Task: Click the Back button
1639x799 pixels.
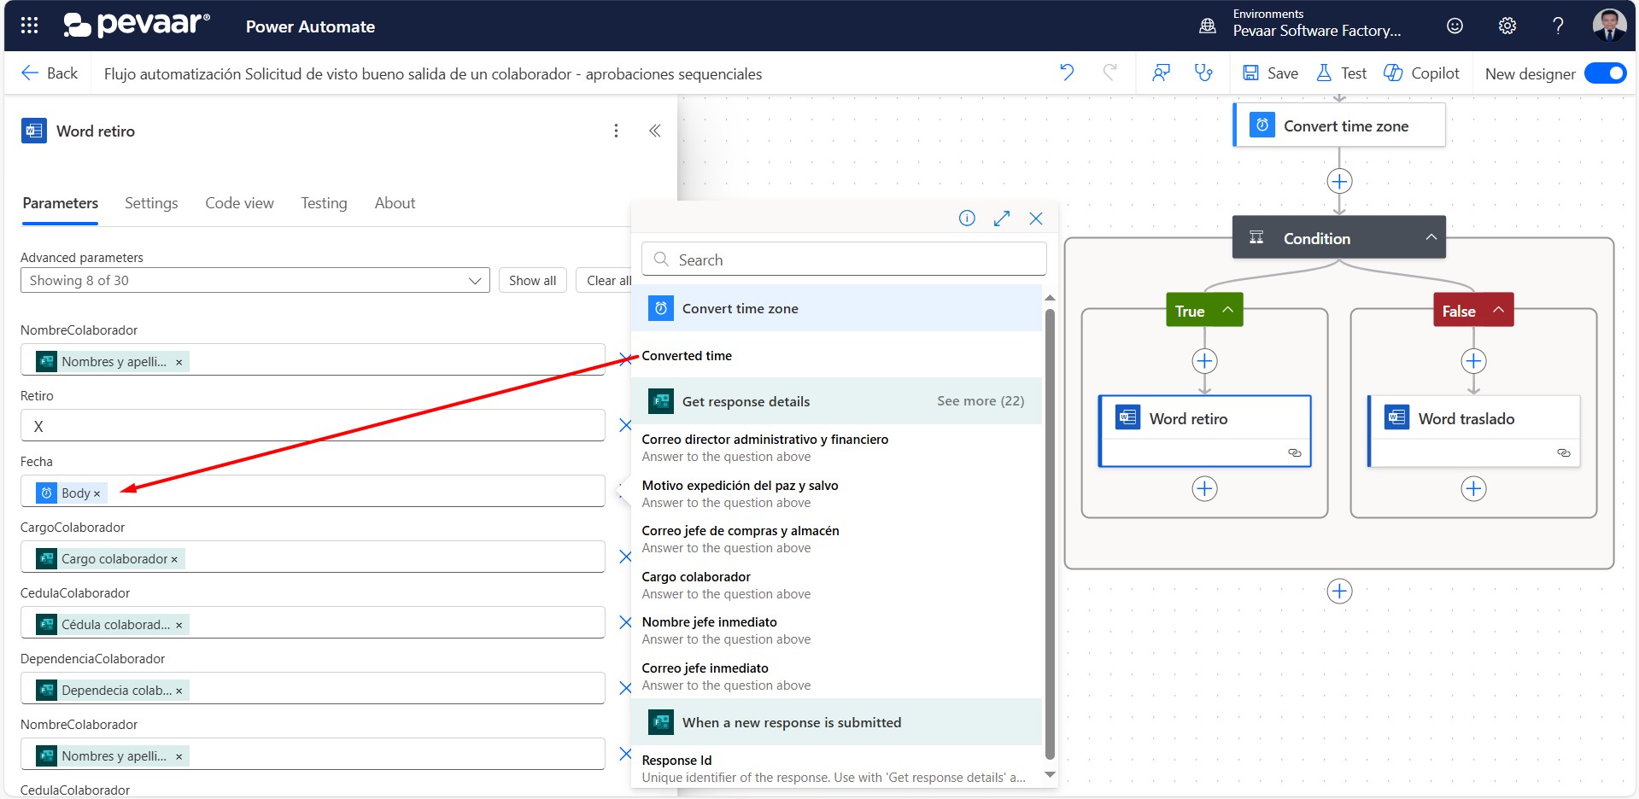Action: 50,73
